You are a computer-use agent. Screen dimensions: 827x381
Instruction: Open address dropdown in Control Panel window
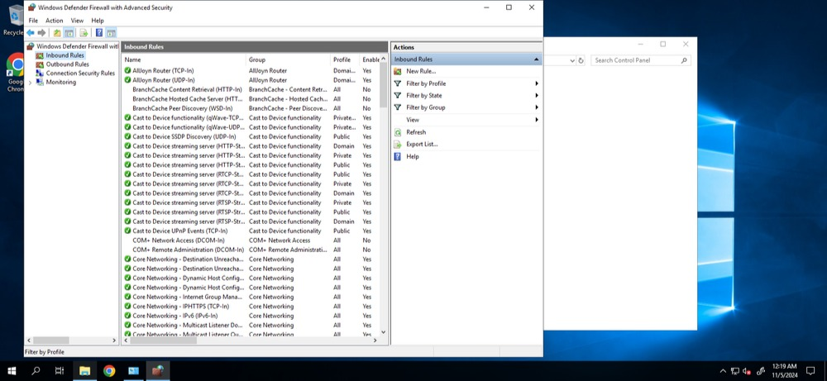tap(572, 60)
